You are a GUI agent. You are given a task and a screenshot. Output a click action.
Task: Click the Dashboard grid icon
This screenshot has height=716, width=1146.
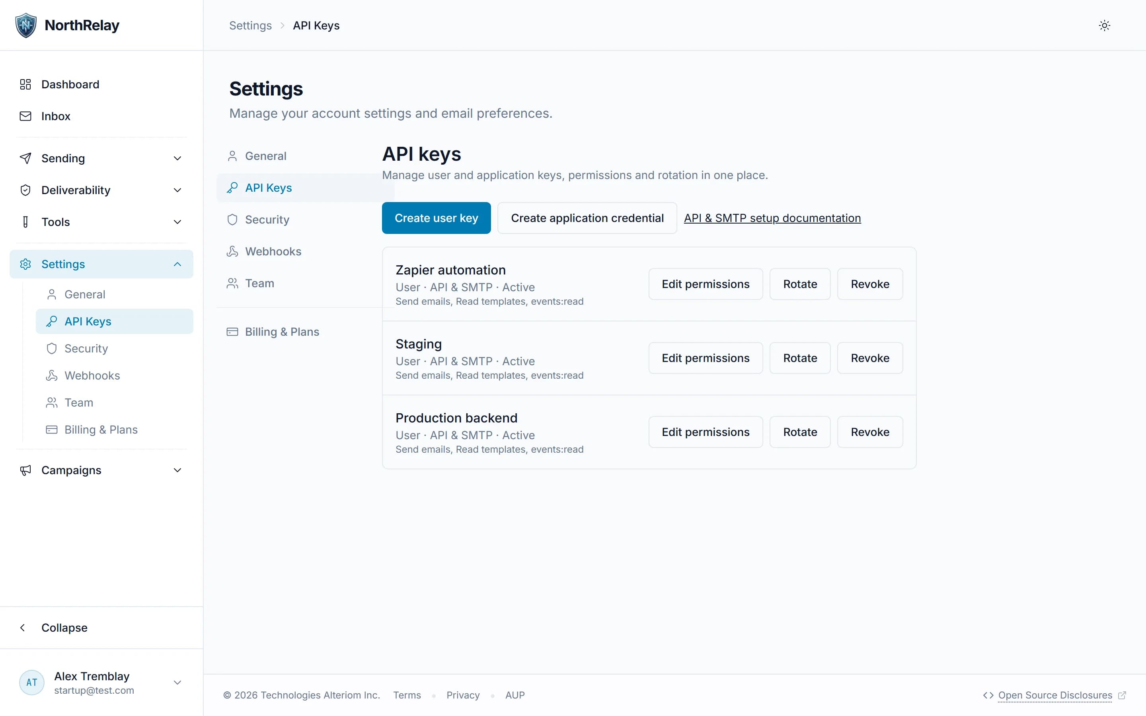point(25,84)
